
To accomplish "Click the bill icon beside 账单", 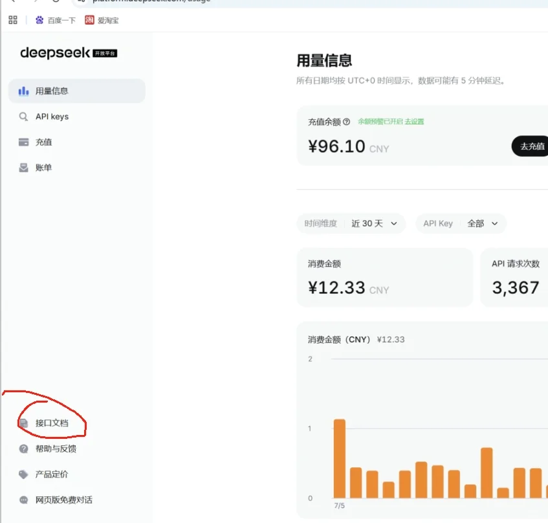I will (23, 168).
